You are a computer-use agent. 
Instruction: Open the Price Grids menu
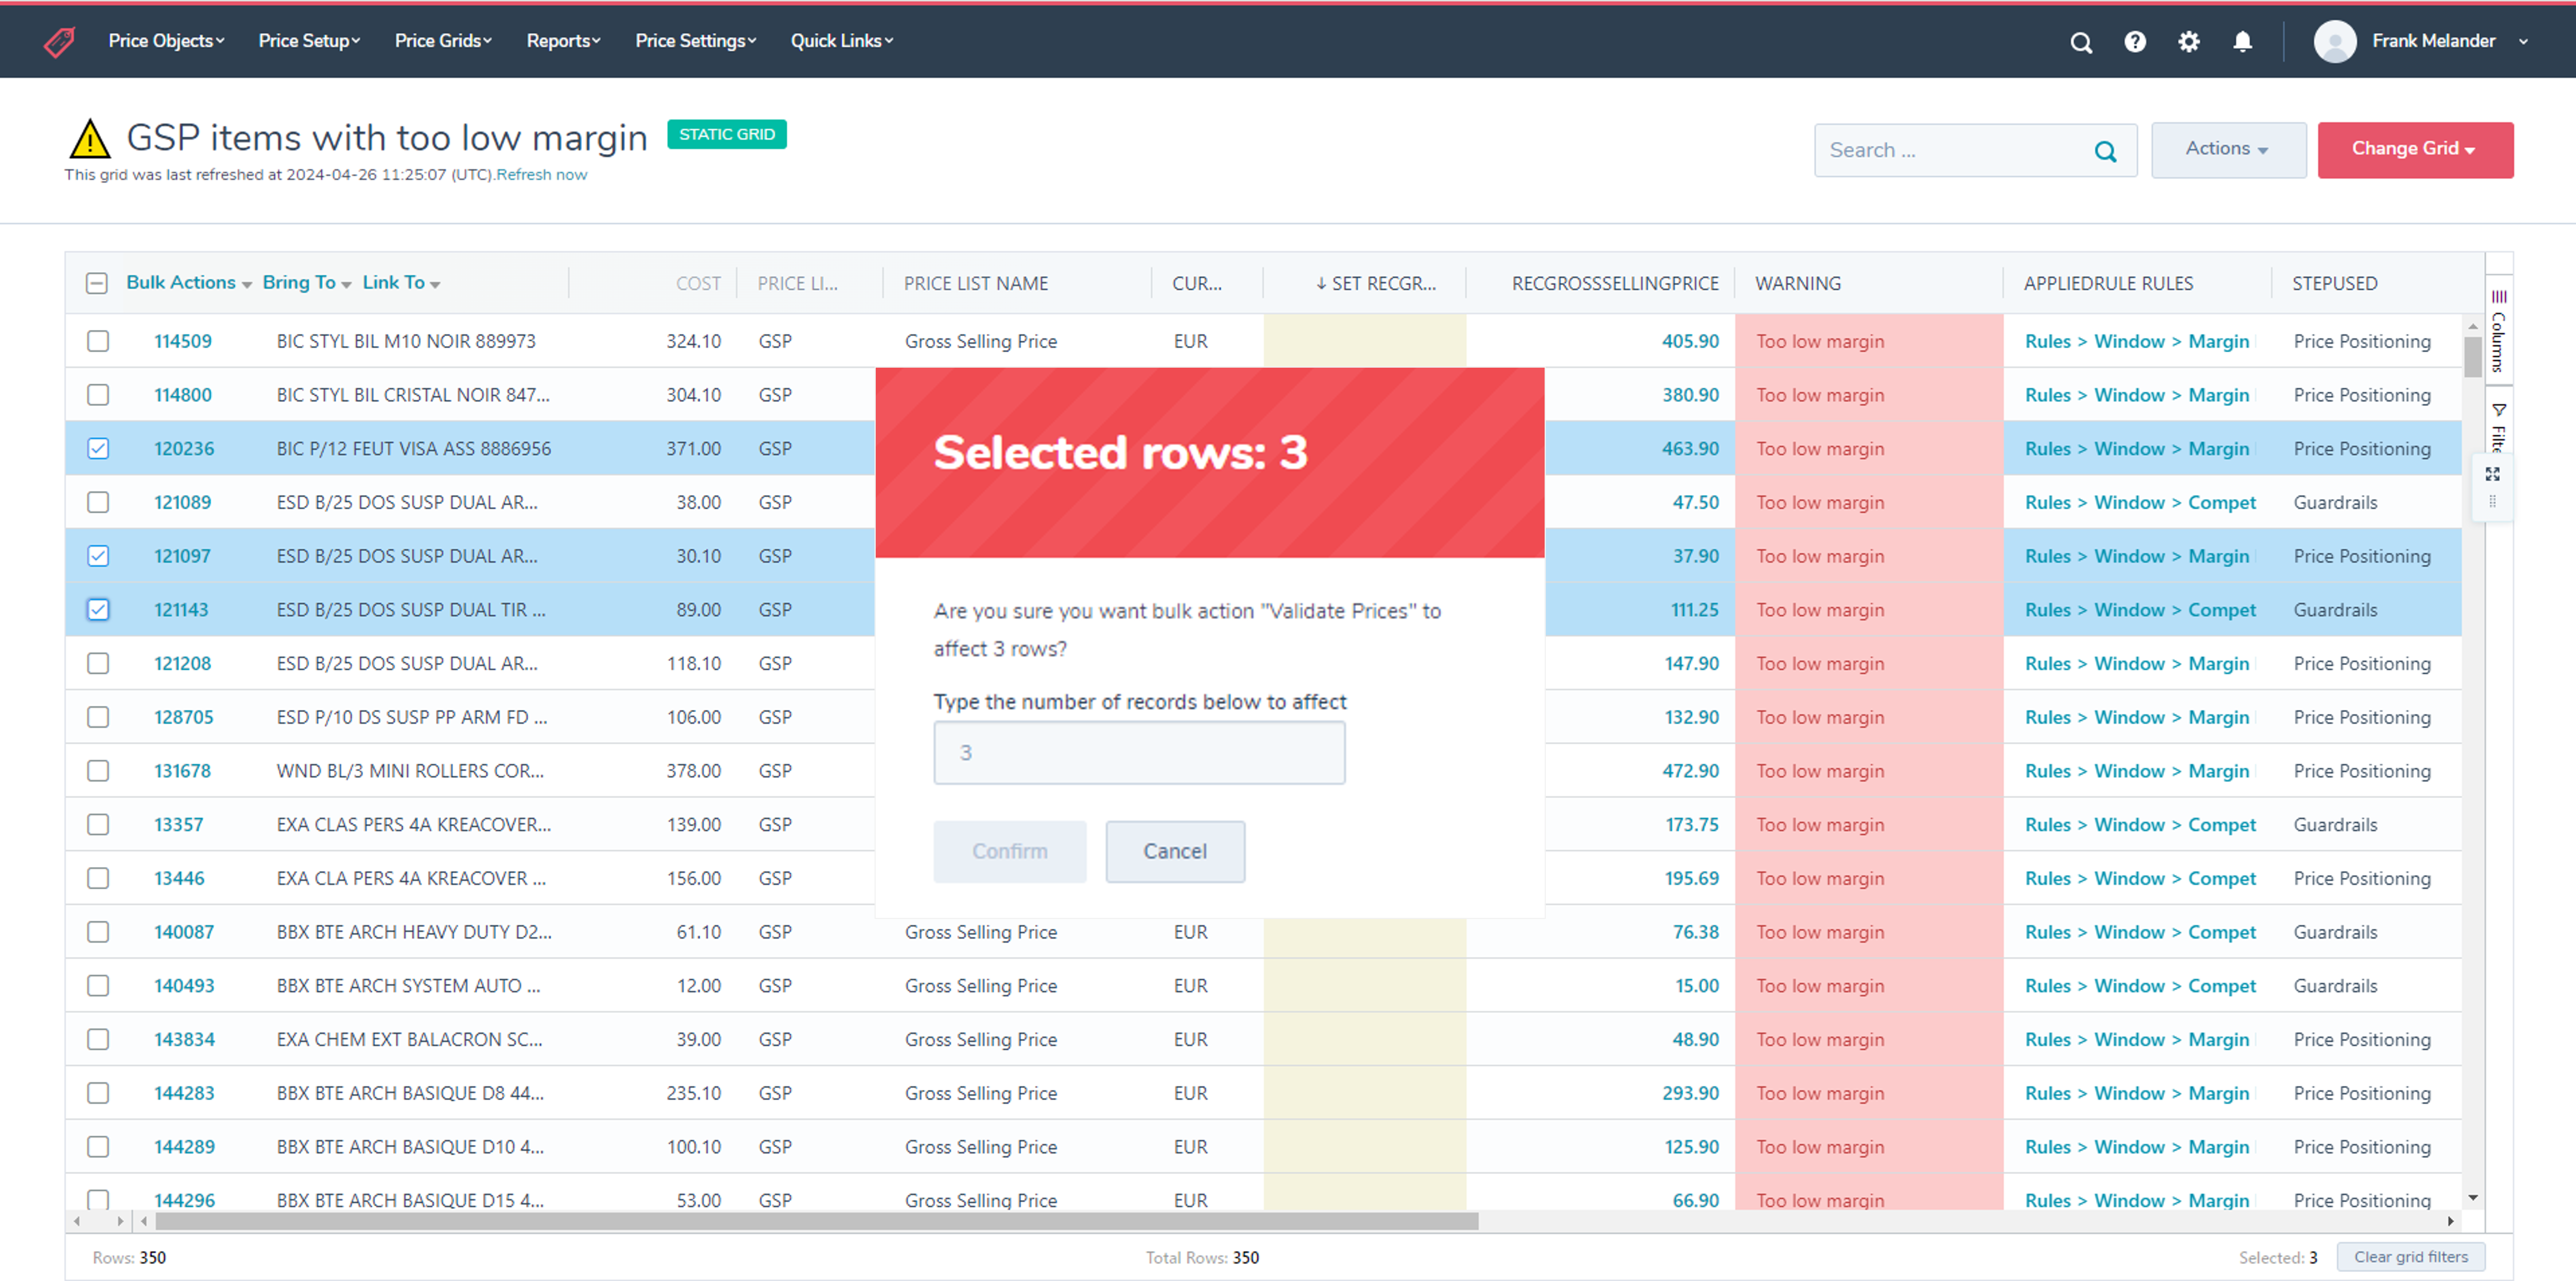(x=441, y=41)
